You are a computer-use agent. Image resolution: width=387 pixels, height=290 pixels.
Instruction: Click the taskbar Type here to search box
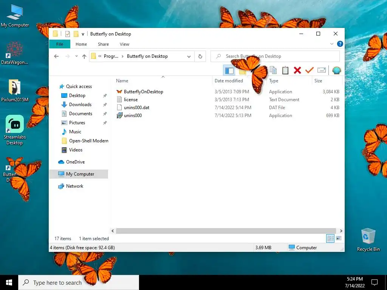click(79, 282)
